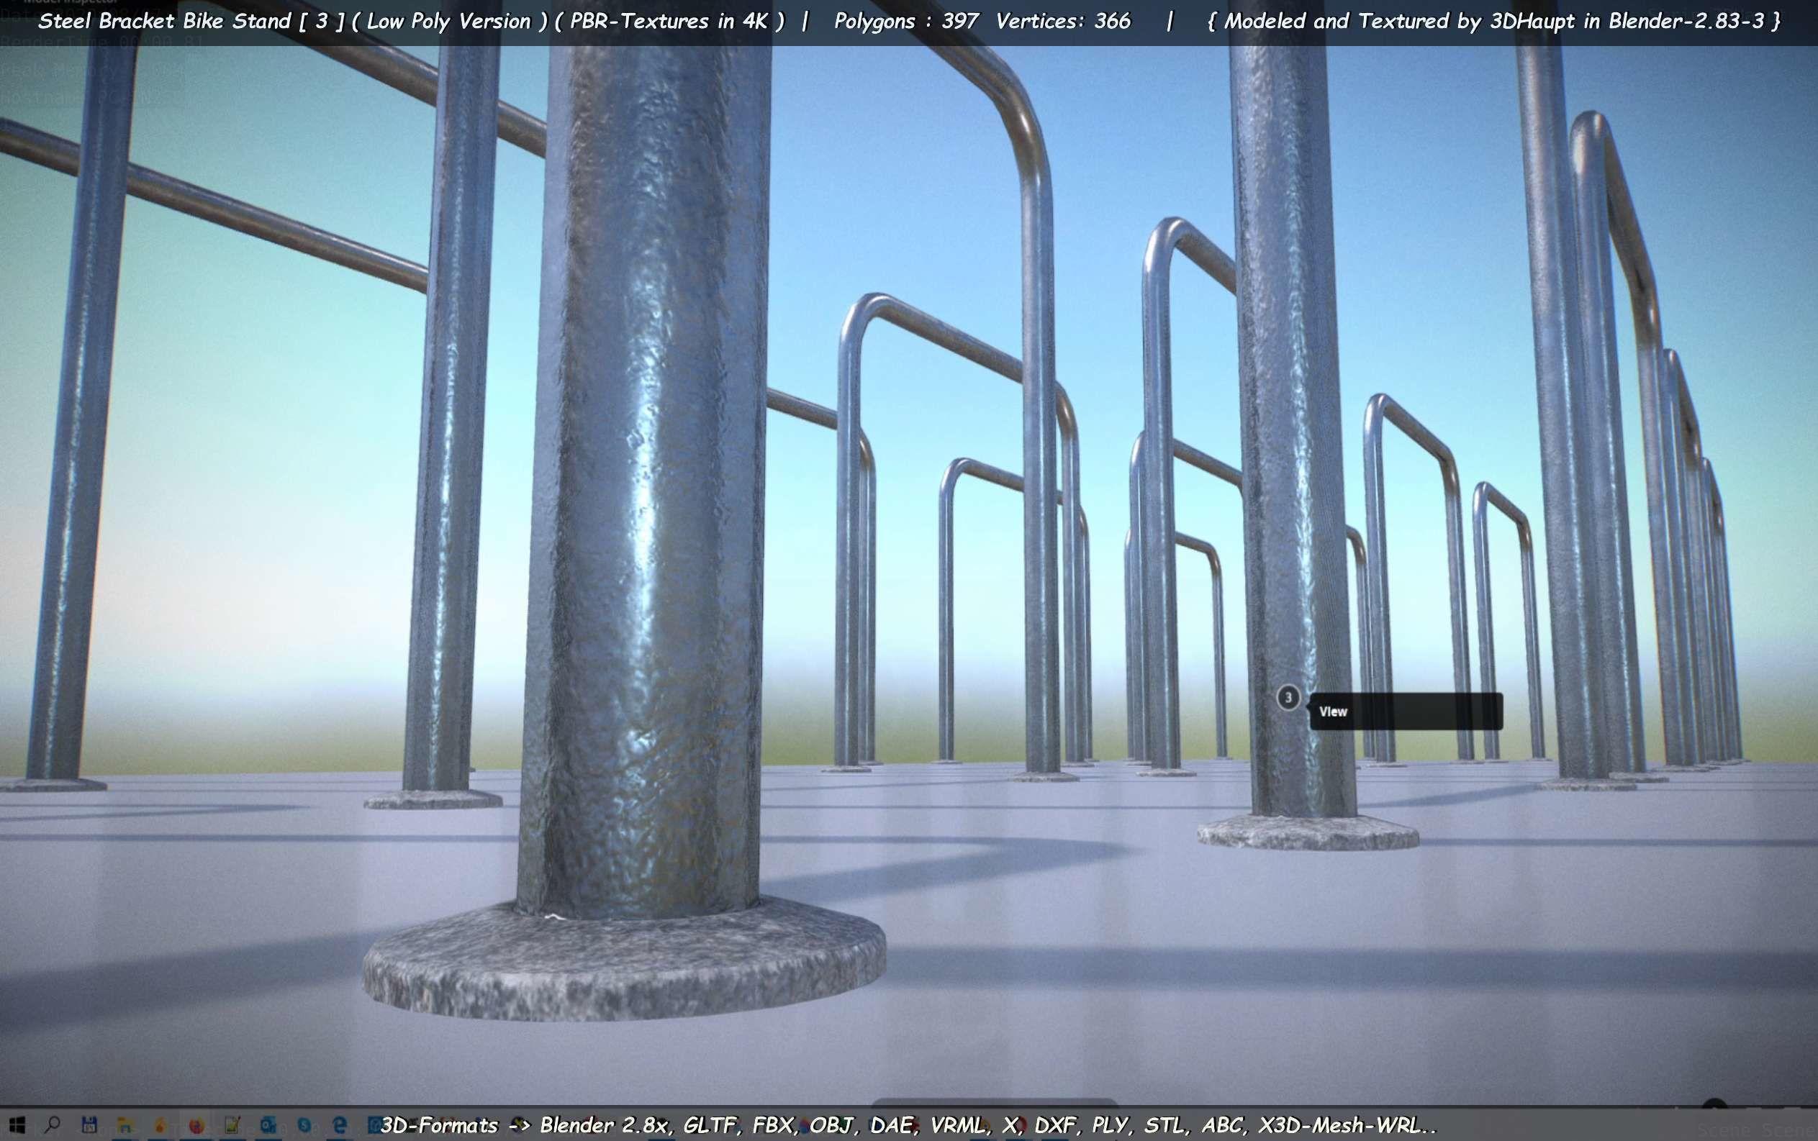Image resolution: width=1818 pixels, height=1141 pixels.
Task: Open Skype from the taskbar
Action: (304, 1125)
